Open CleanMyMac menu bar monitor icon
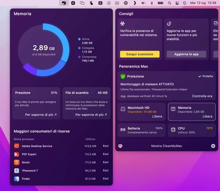This screenshot has height=191, width=220. [64, 3]
